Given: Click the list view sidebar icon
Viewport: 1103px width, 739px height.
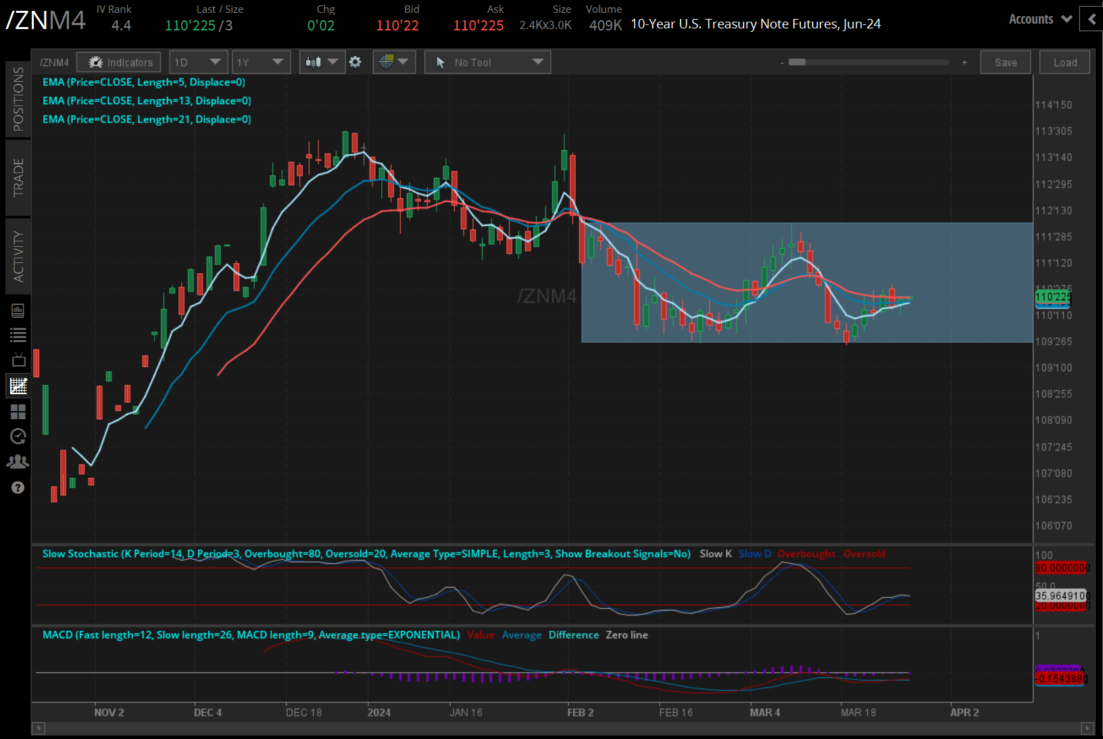Looking at the screenshot, I should (x=18, y=335).
